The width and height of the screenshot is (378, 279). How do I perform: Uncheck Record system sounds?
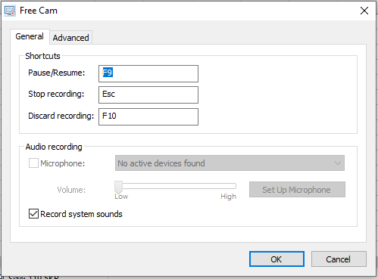pyautogui.click(x=33, y=214)
